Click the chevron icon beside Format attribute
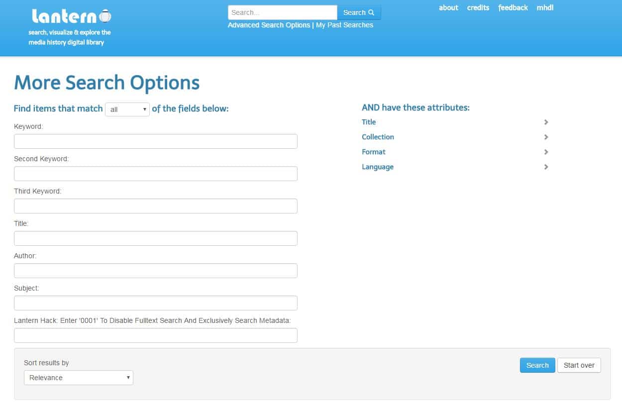 click(546, 152)
